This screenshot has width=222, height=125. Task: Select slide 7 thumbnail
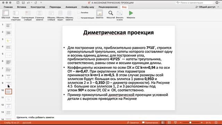coord(8,69)
